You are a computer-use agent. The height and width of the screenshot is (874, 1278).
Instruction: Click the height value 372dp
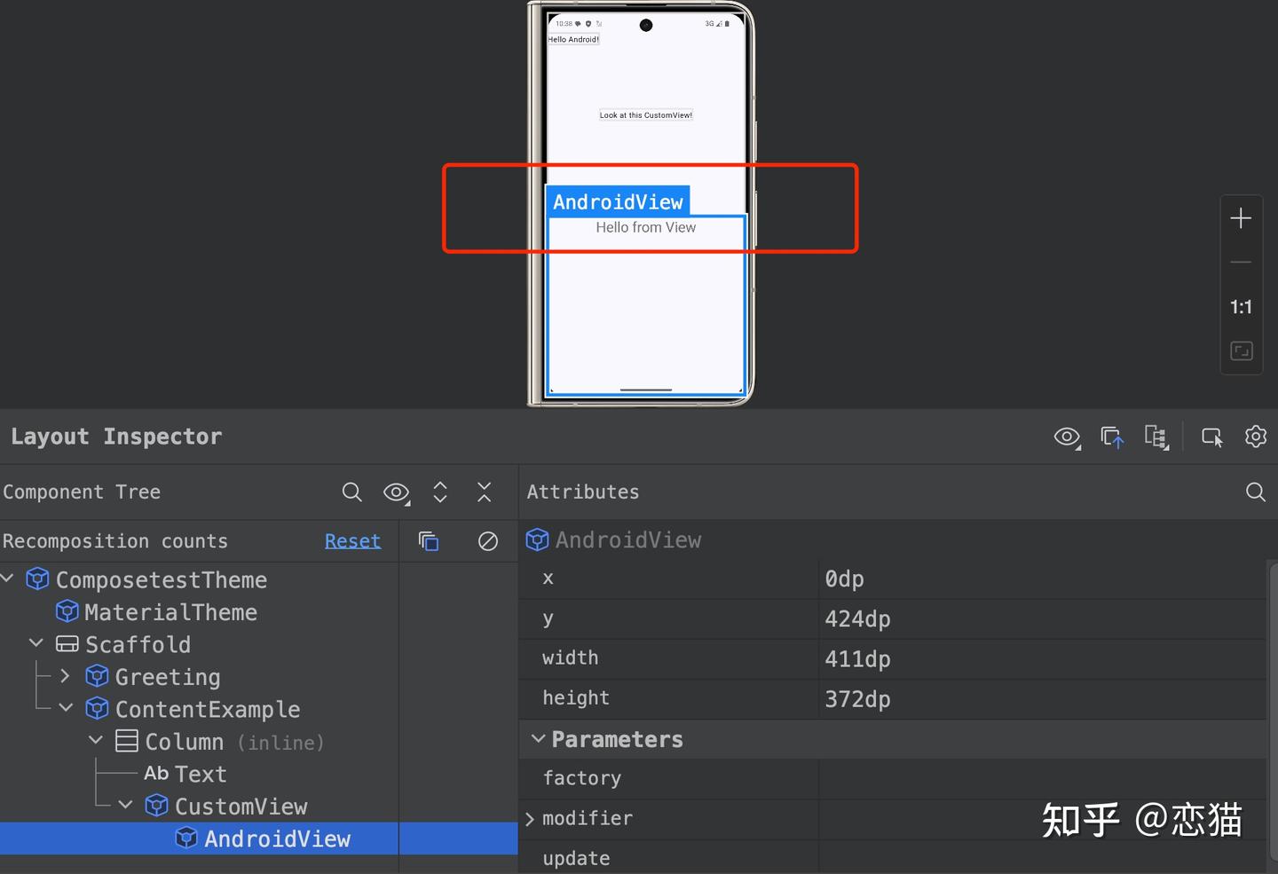(x=857, y=699)
